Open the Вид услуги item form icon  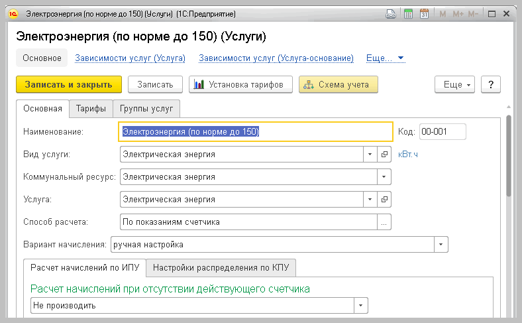(x=384, y=155)
